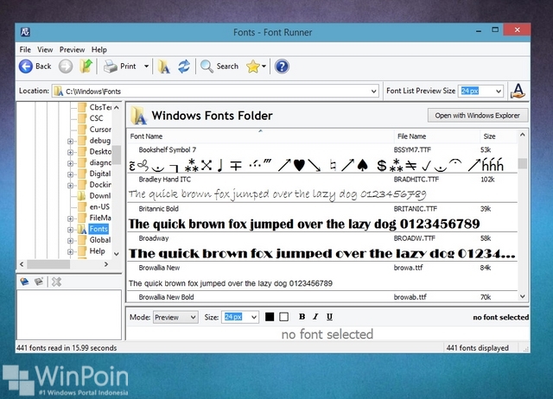Go up one folder level icon
Viewport: 553px width, 399px height.
[86, 66]
